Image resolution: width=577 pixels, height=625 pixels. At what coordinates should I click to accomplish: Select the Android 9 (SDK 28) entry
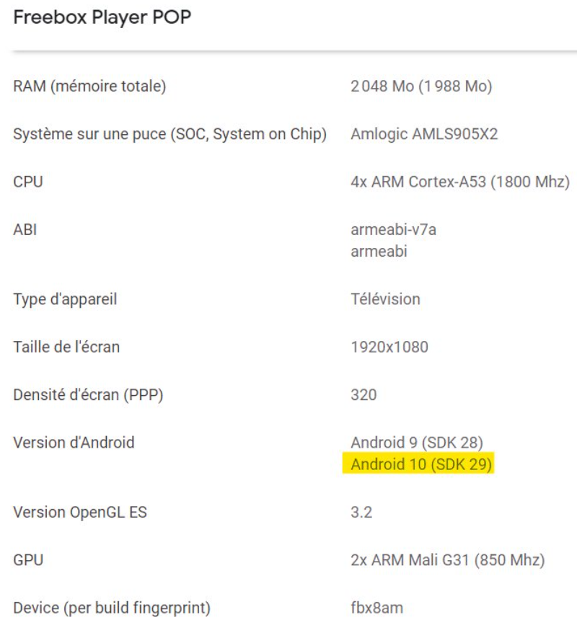417,443
